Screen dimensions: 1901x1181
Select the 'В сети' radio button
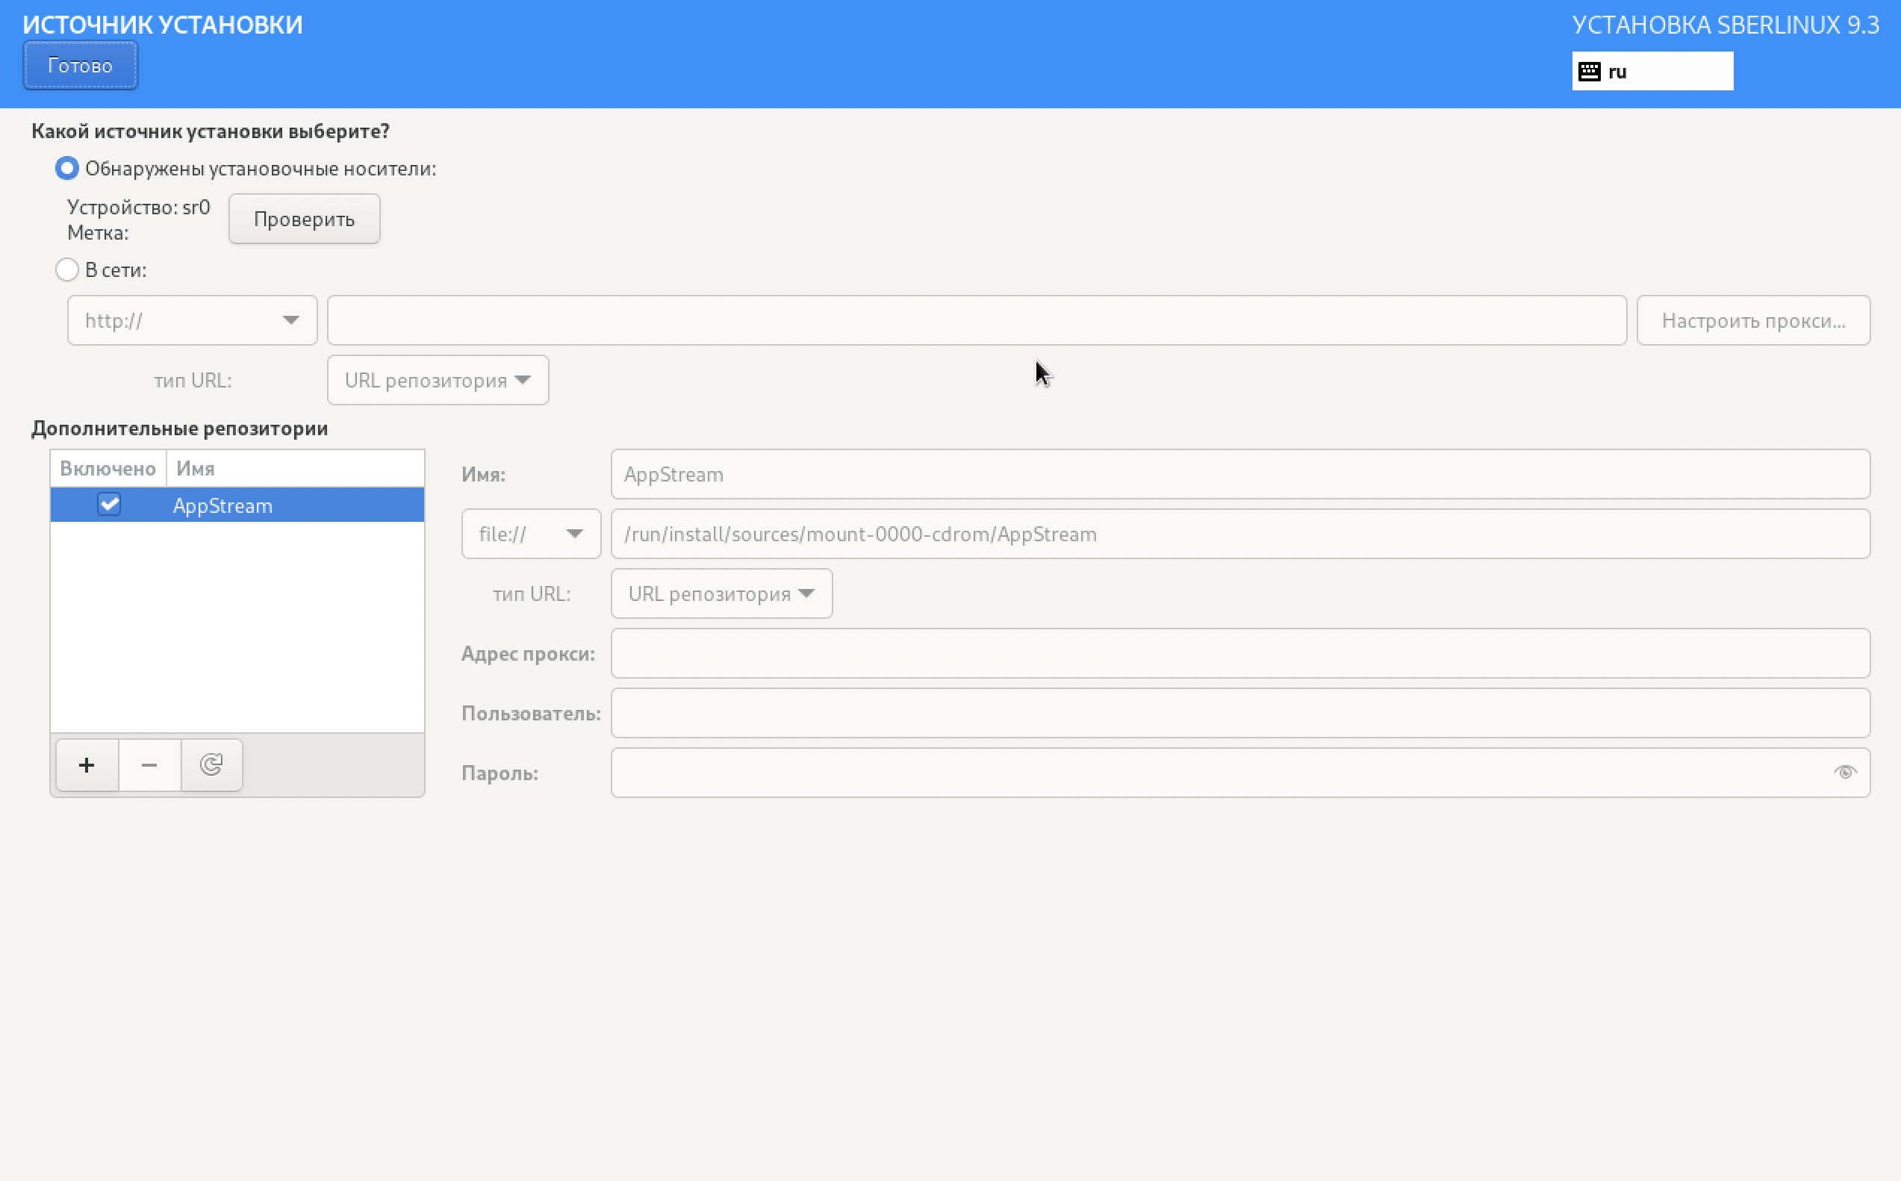tap(67, 270)
